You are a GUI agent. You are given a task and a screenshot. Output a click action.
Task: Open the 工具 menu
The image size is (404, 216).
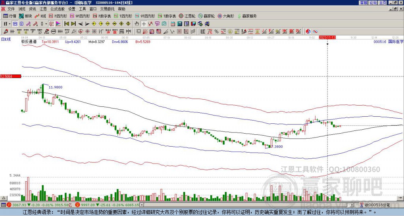(x=82, y=9)
